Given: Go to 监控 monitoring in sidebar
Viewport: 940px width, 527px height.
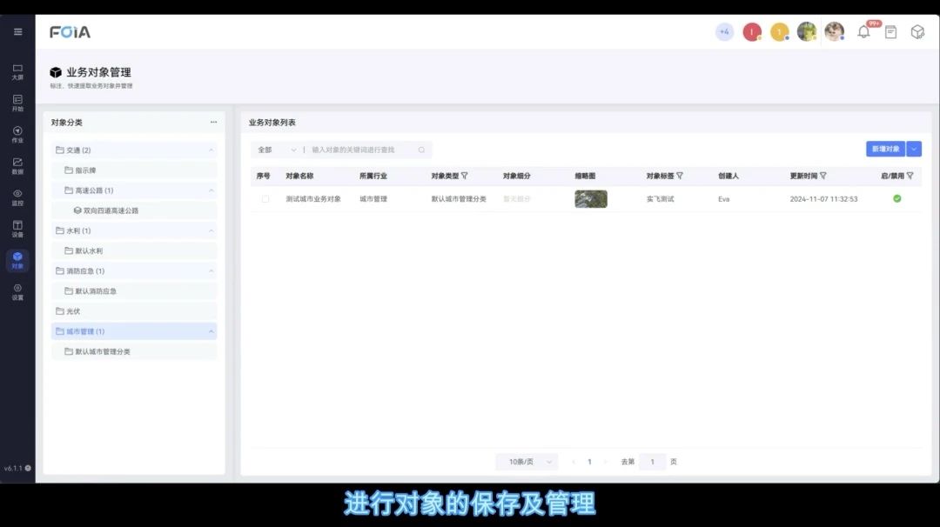Looking at the screenshot, I should (x=17, y=197).
